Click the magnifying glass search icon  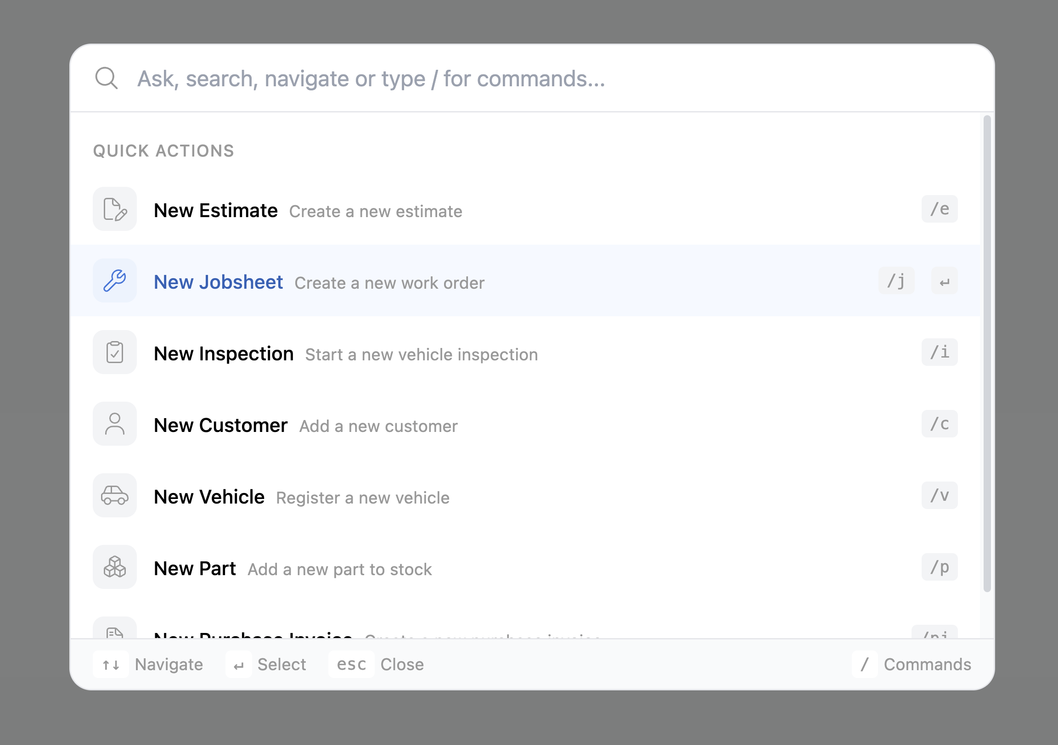[x=107, y=78]
